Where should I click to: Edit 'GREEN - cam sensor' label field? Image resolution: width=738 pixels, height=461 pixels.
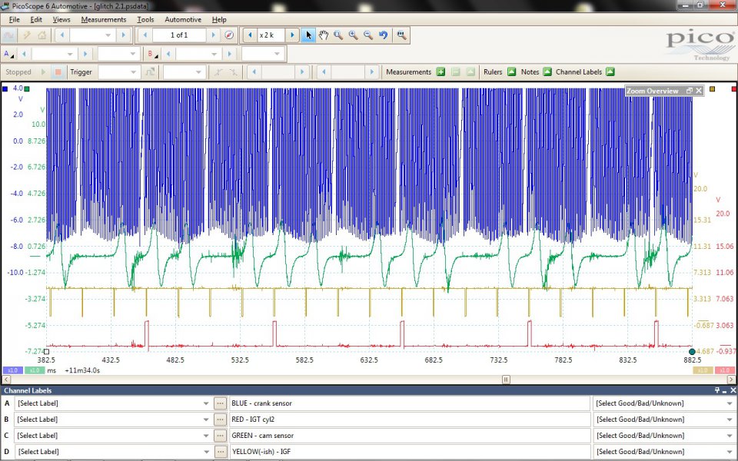coord(410,436)
